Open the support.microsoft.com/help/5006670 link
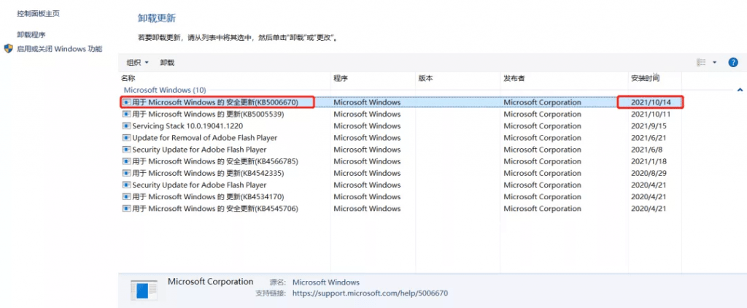The width and height of the screenshot is (747, 308). pyautogui.click(x=370, y=293)
